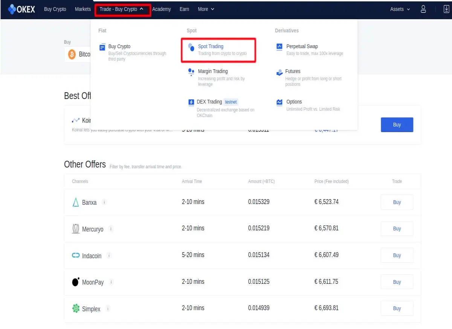The width and height of the screenshot is (452, 329).
Task: Open the Academy page
Action: pyautogui.click(x=162, y=9)
